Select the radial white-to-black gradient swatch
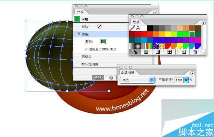The height and width of the screenshot is (137, 214). click(138, 46)
